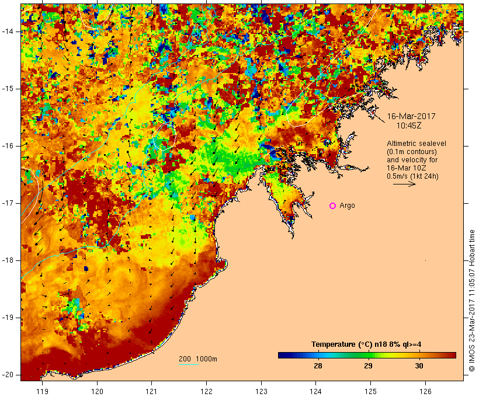Click the Argo legend circle marker
Screen dimensions: 479x397
coord(333,206)
